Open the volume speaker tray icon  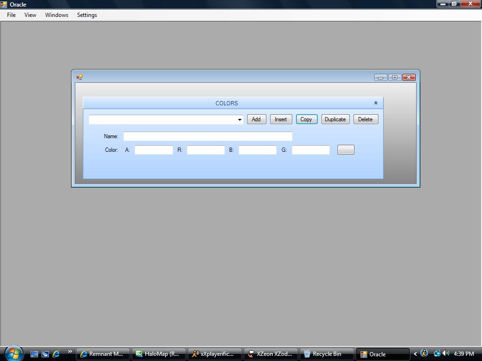coord(446,353)
